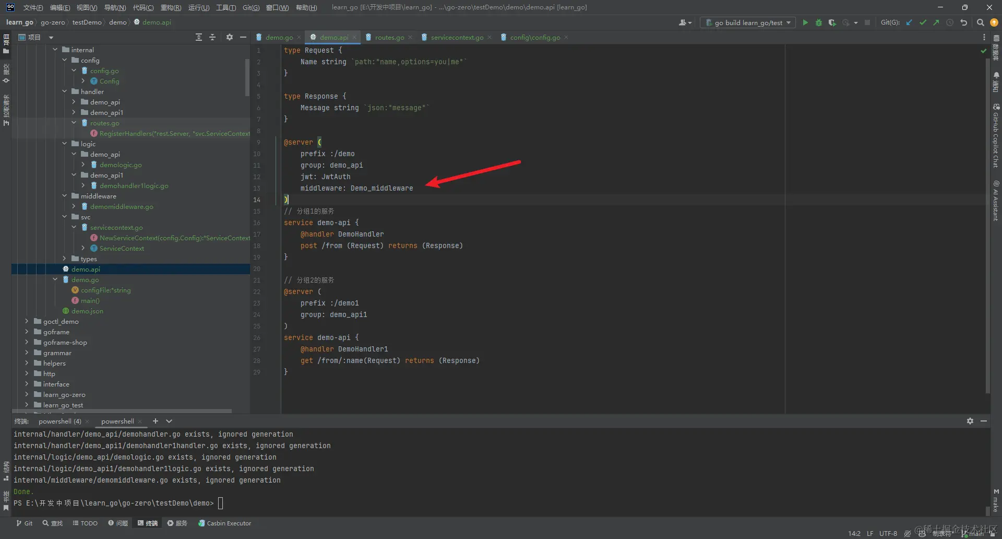Open the Git(G) menu
The image size is (1002, 539).
[x=251, y=7]
